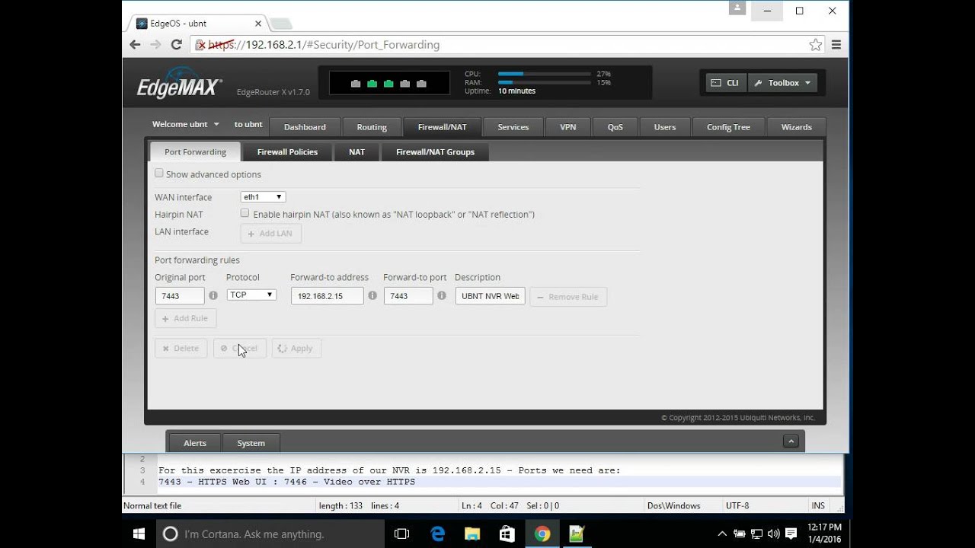Click info icon beside Forward-to port
This screenshot has height=548, width=975.
coord(442,295)
